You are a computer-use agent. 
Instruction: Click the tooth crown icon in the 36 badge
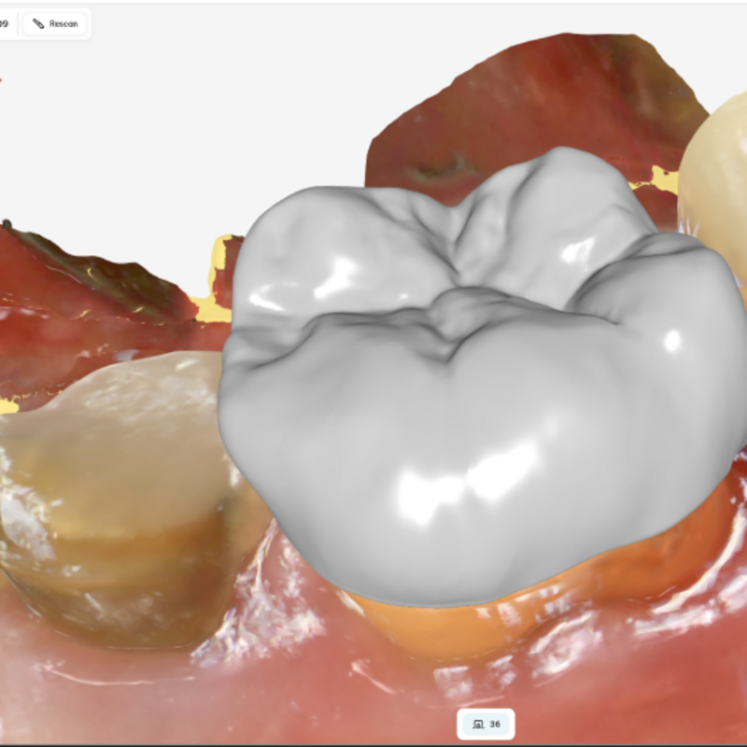(x=478, y=726)
